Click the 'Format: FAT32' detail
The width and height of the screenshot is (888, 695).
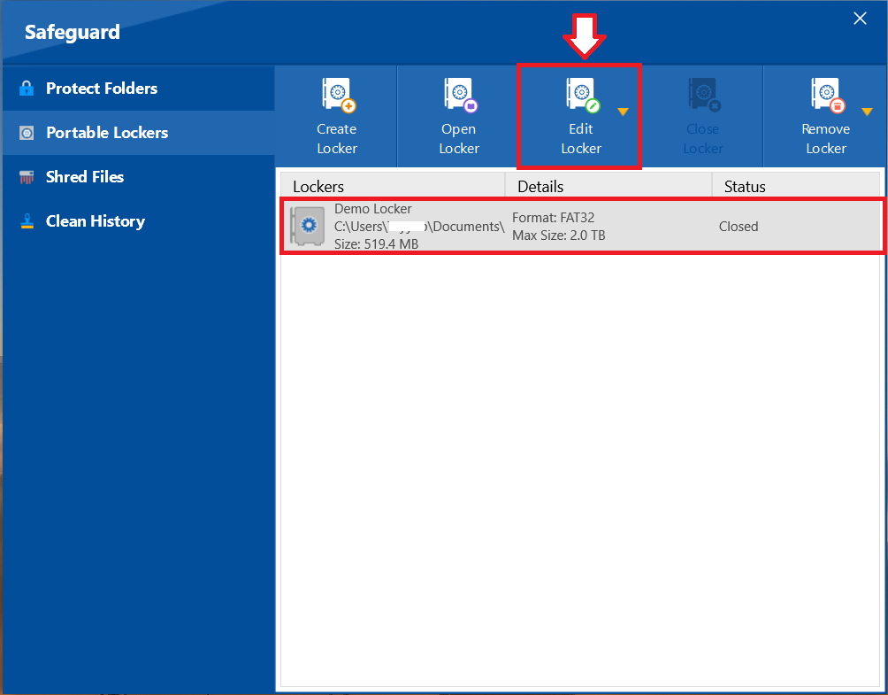[x=554, y=218]
